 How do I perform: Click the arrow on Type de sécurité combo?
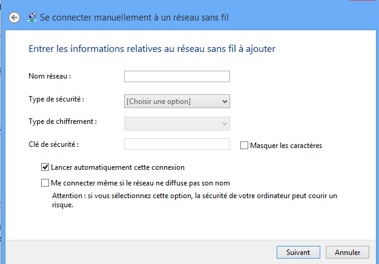pyautogui.click(x=225, y=101)
